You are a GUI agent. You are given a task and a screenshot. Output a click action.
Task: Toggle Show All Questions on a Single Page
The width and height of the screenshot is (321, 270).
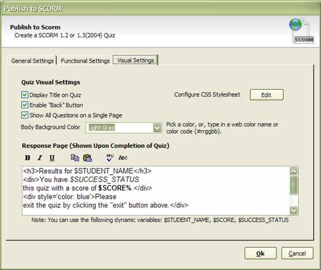pos(25,115)
